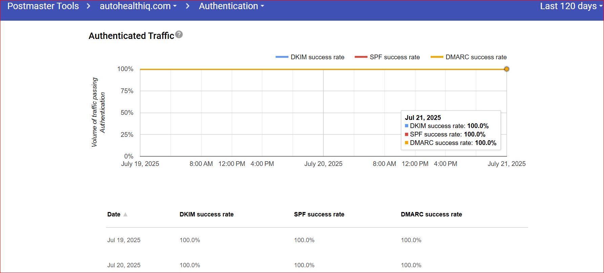Click the breadcrumb chevron before Authentication
This screenshot has height=273, width=604.
point(188,6)
